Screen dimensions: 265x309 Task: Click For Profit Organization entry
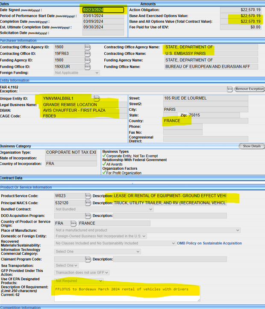(124, 173)
